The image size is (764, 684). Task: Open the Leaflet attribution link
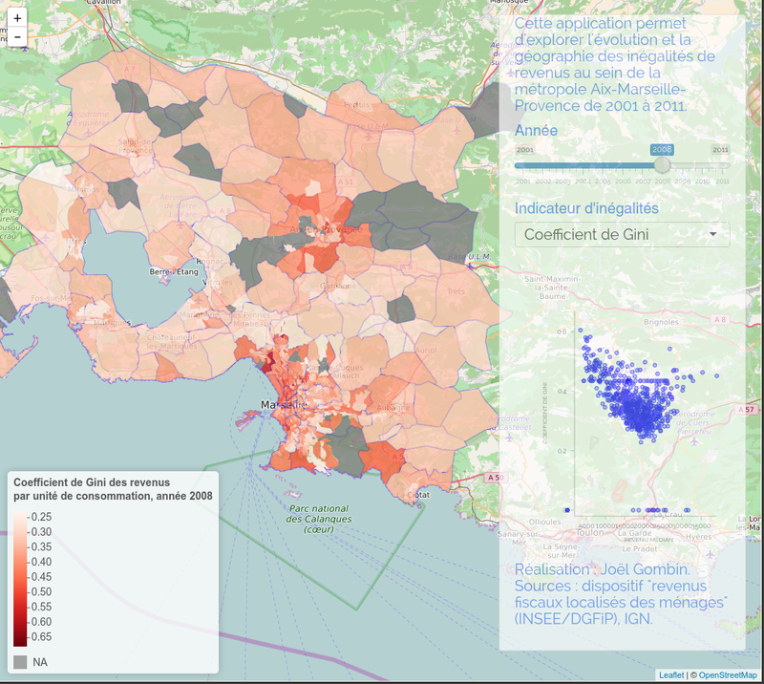point(672,674)
